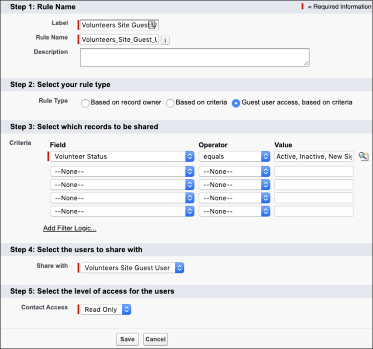The height and width of the screenshot is (349, 373).
Task: Select "Based on record owner" rule type
Action: tap(85, 103)
